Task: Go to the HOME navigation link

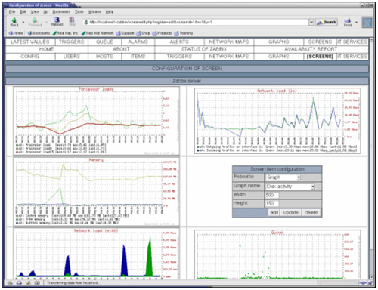Action: click(x=46, y=49)
